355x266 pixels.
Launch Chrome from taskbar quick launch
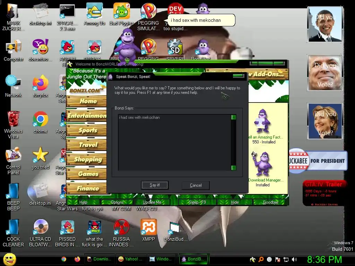point(64,259)
